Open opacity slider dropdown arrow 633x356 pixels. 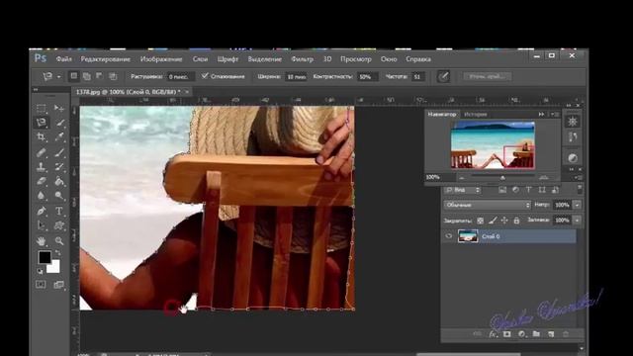[578, 205]
